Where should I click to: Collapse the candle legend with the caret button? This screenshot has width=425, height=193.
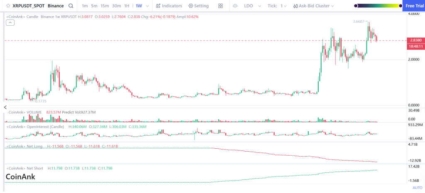[x=10, y=23]
